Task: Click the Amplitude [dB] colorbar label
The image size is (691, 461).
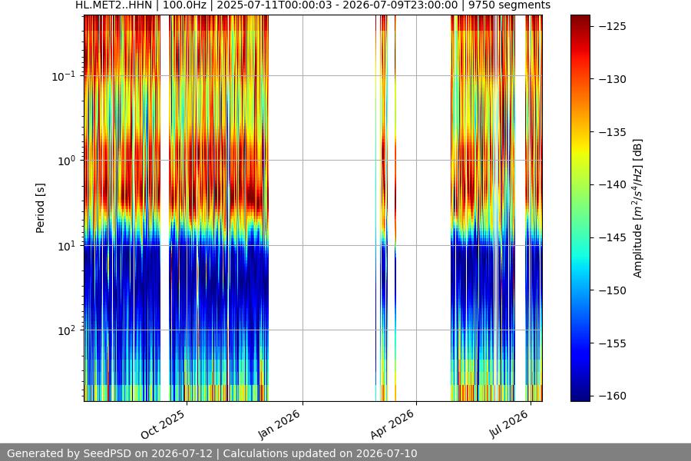Action: click(638, 208)
